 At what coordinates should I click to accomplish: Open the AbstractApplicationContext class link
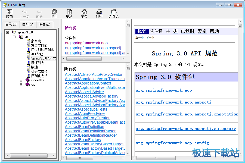tap(88, 83)
